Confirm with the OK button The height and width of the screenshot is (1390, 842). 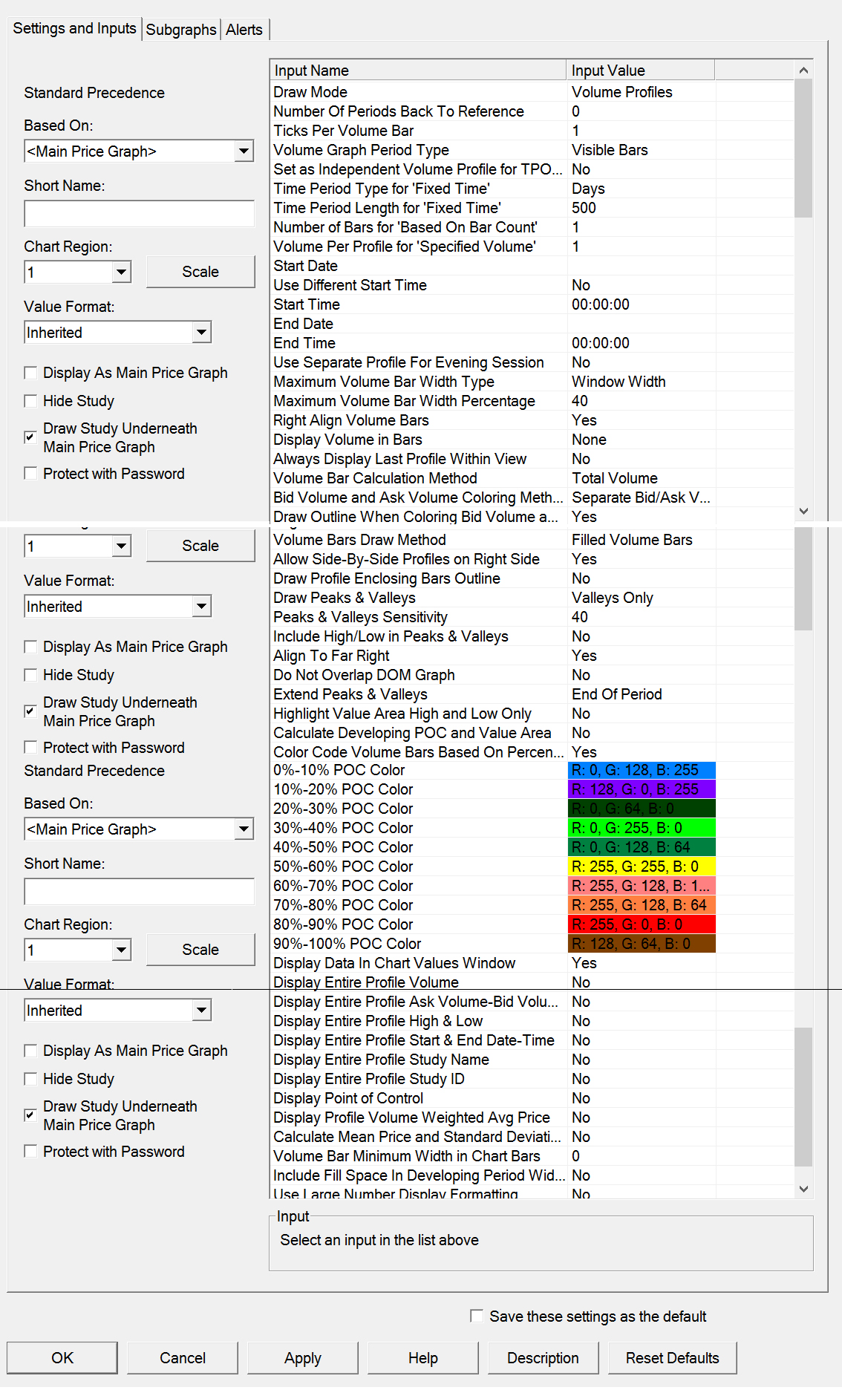click(x=62, y=1358)
